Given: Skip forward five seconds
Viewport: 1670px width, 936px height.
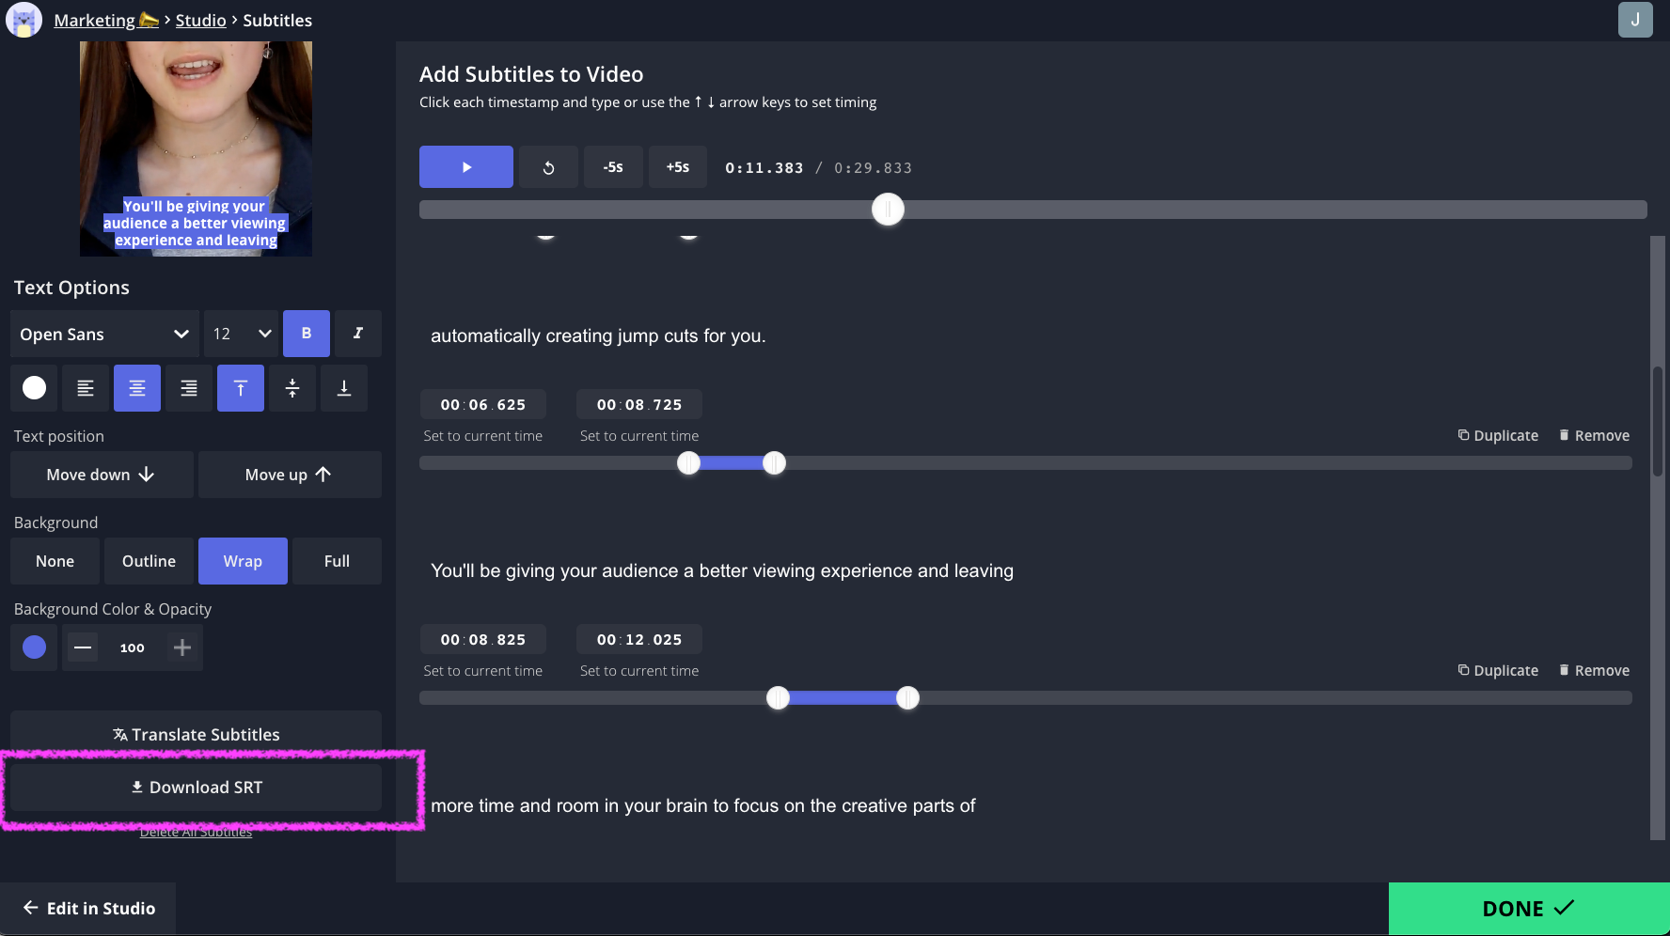Looking at the screenshot, I should 678,167.
